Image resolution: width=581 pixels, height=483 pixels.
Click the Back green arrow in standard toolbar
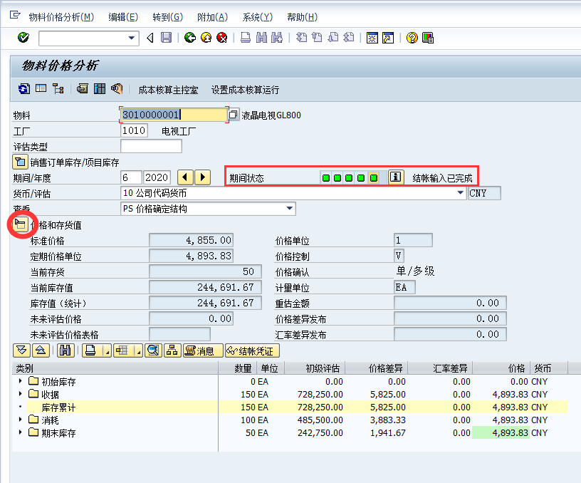pyautogui.click(x=190, y=38)
